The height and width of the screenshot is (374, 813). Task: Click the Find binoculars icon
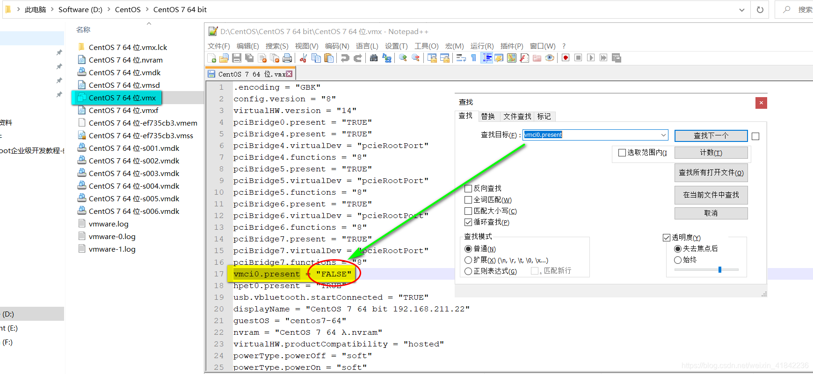(374, 58)
